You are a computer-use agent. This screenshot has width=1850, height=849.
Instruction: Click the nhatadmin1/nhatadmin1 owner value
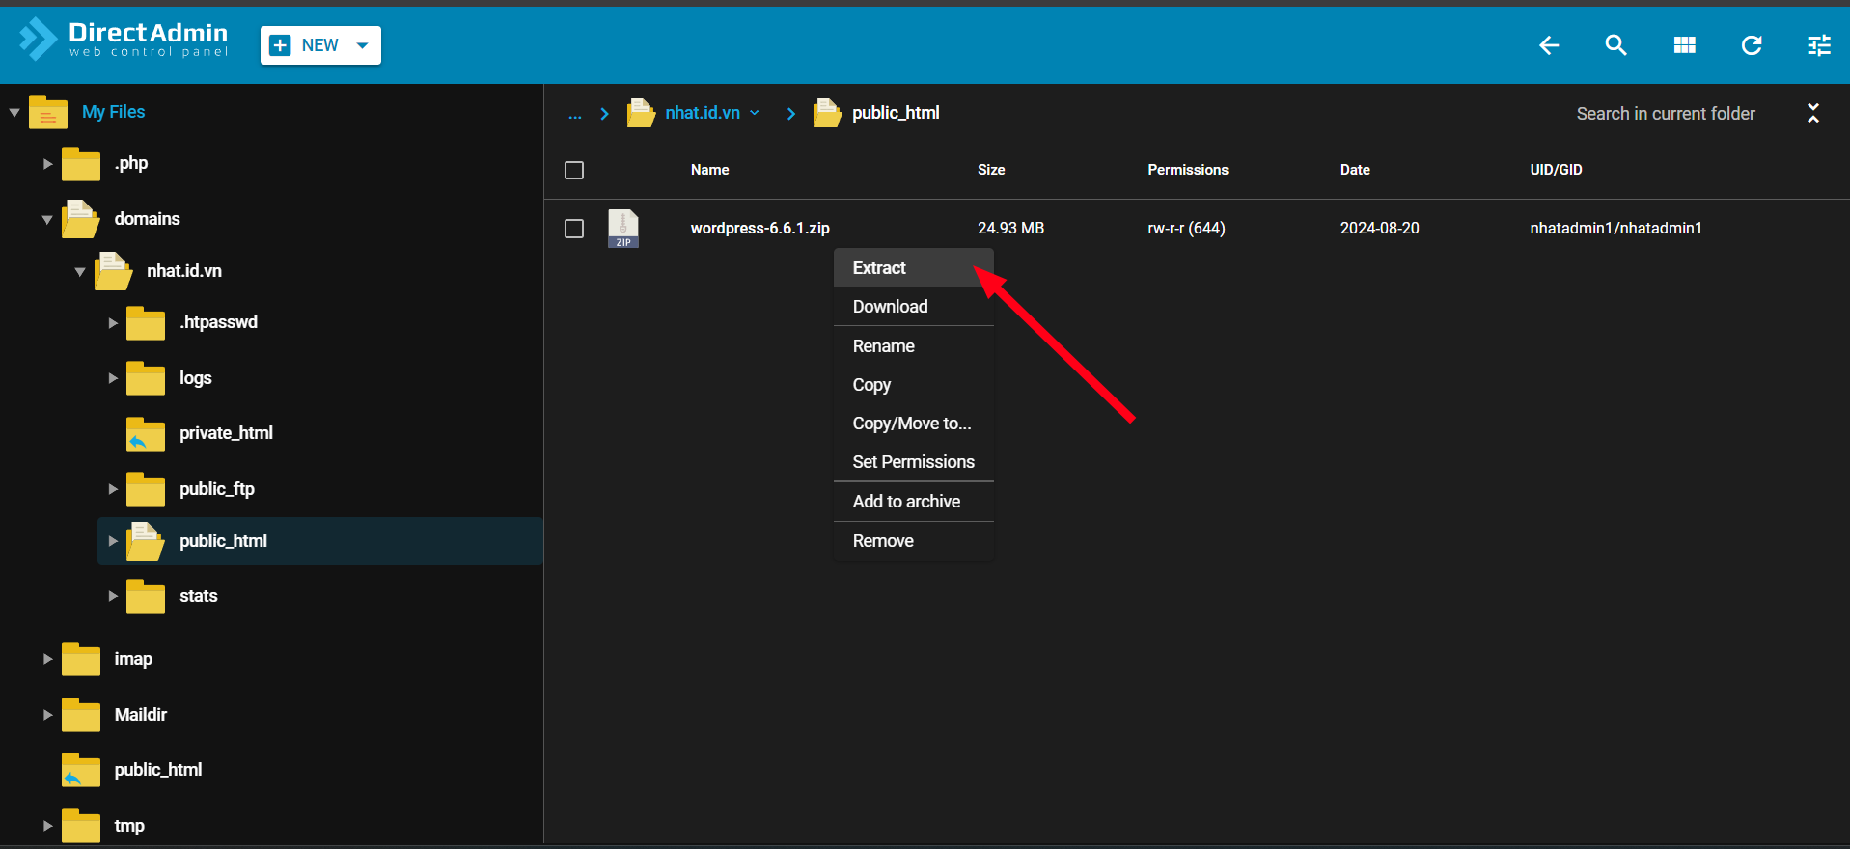[x=1616, y=229]
